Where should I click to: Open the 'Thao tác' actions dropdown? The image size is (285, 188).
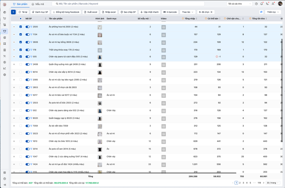[188, 12]
